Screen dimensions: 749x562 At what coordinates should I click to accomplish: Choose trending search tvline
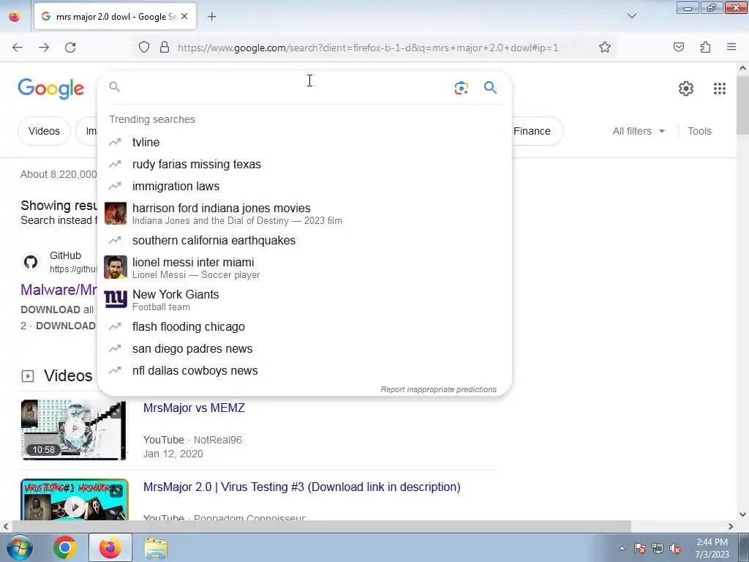pyautogui.click(x=304, y=142)
